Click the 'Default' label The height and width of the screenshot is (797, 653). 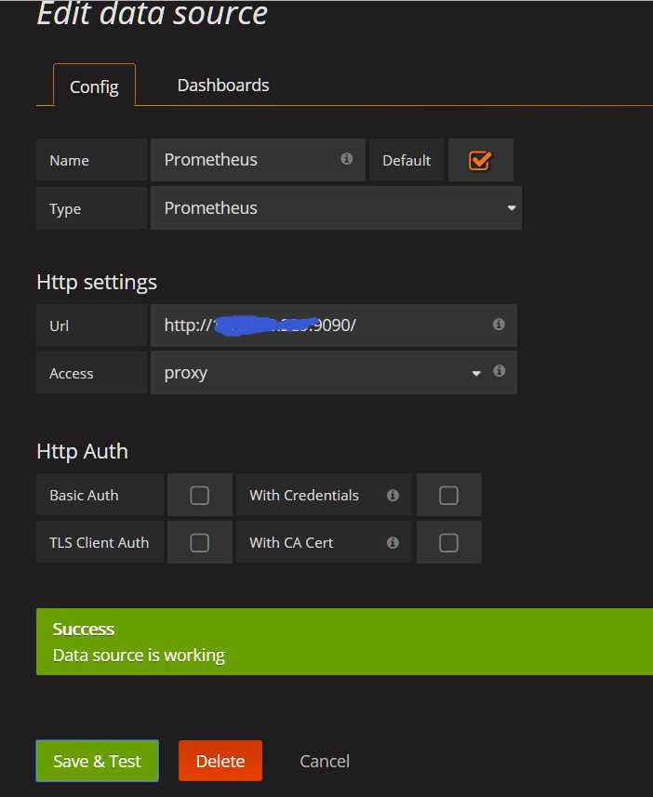tap(406, 160)
